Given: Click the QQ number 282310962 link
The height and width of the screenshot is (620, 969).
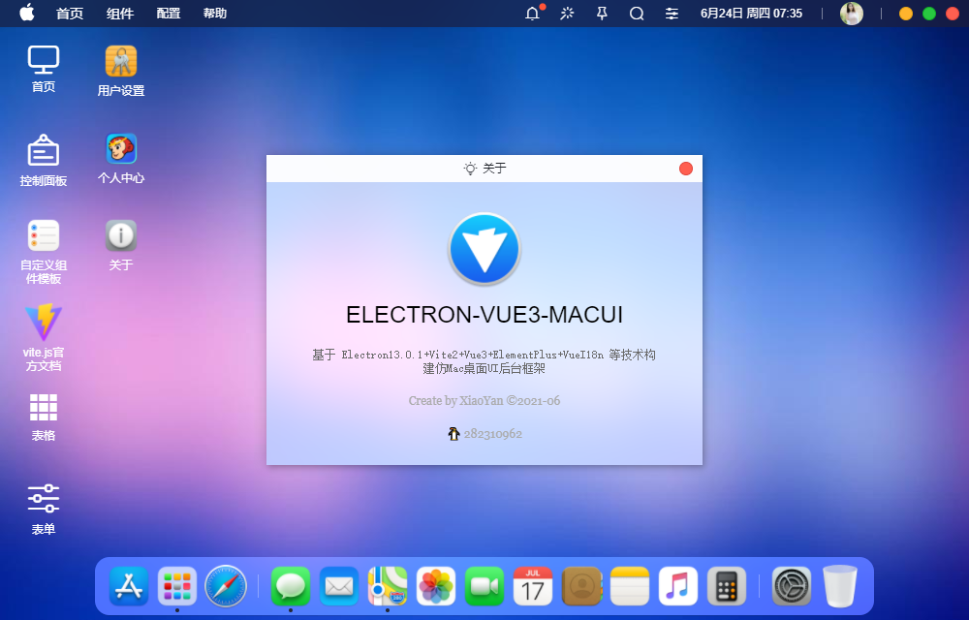Looking at the screenshot, I should click(492, 434).
